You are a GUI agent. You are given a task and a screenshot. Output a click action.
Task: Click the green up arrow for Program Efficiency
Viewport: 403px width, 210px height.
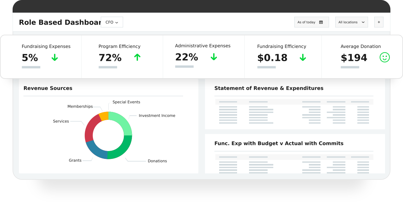[x=137, y=57]
